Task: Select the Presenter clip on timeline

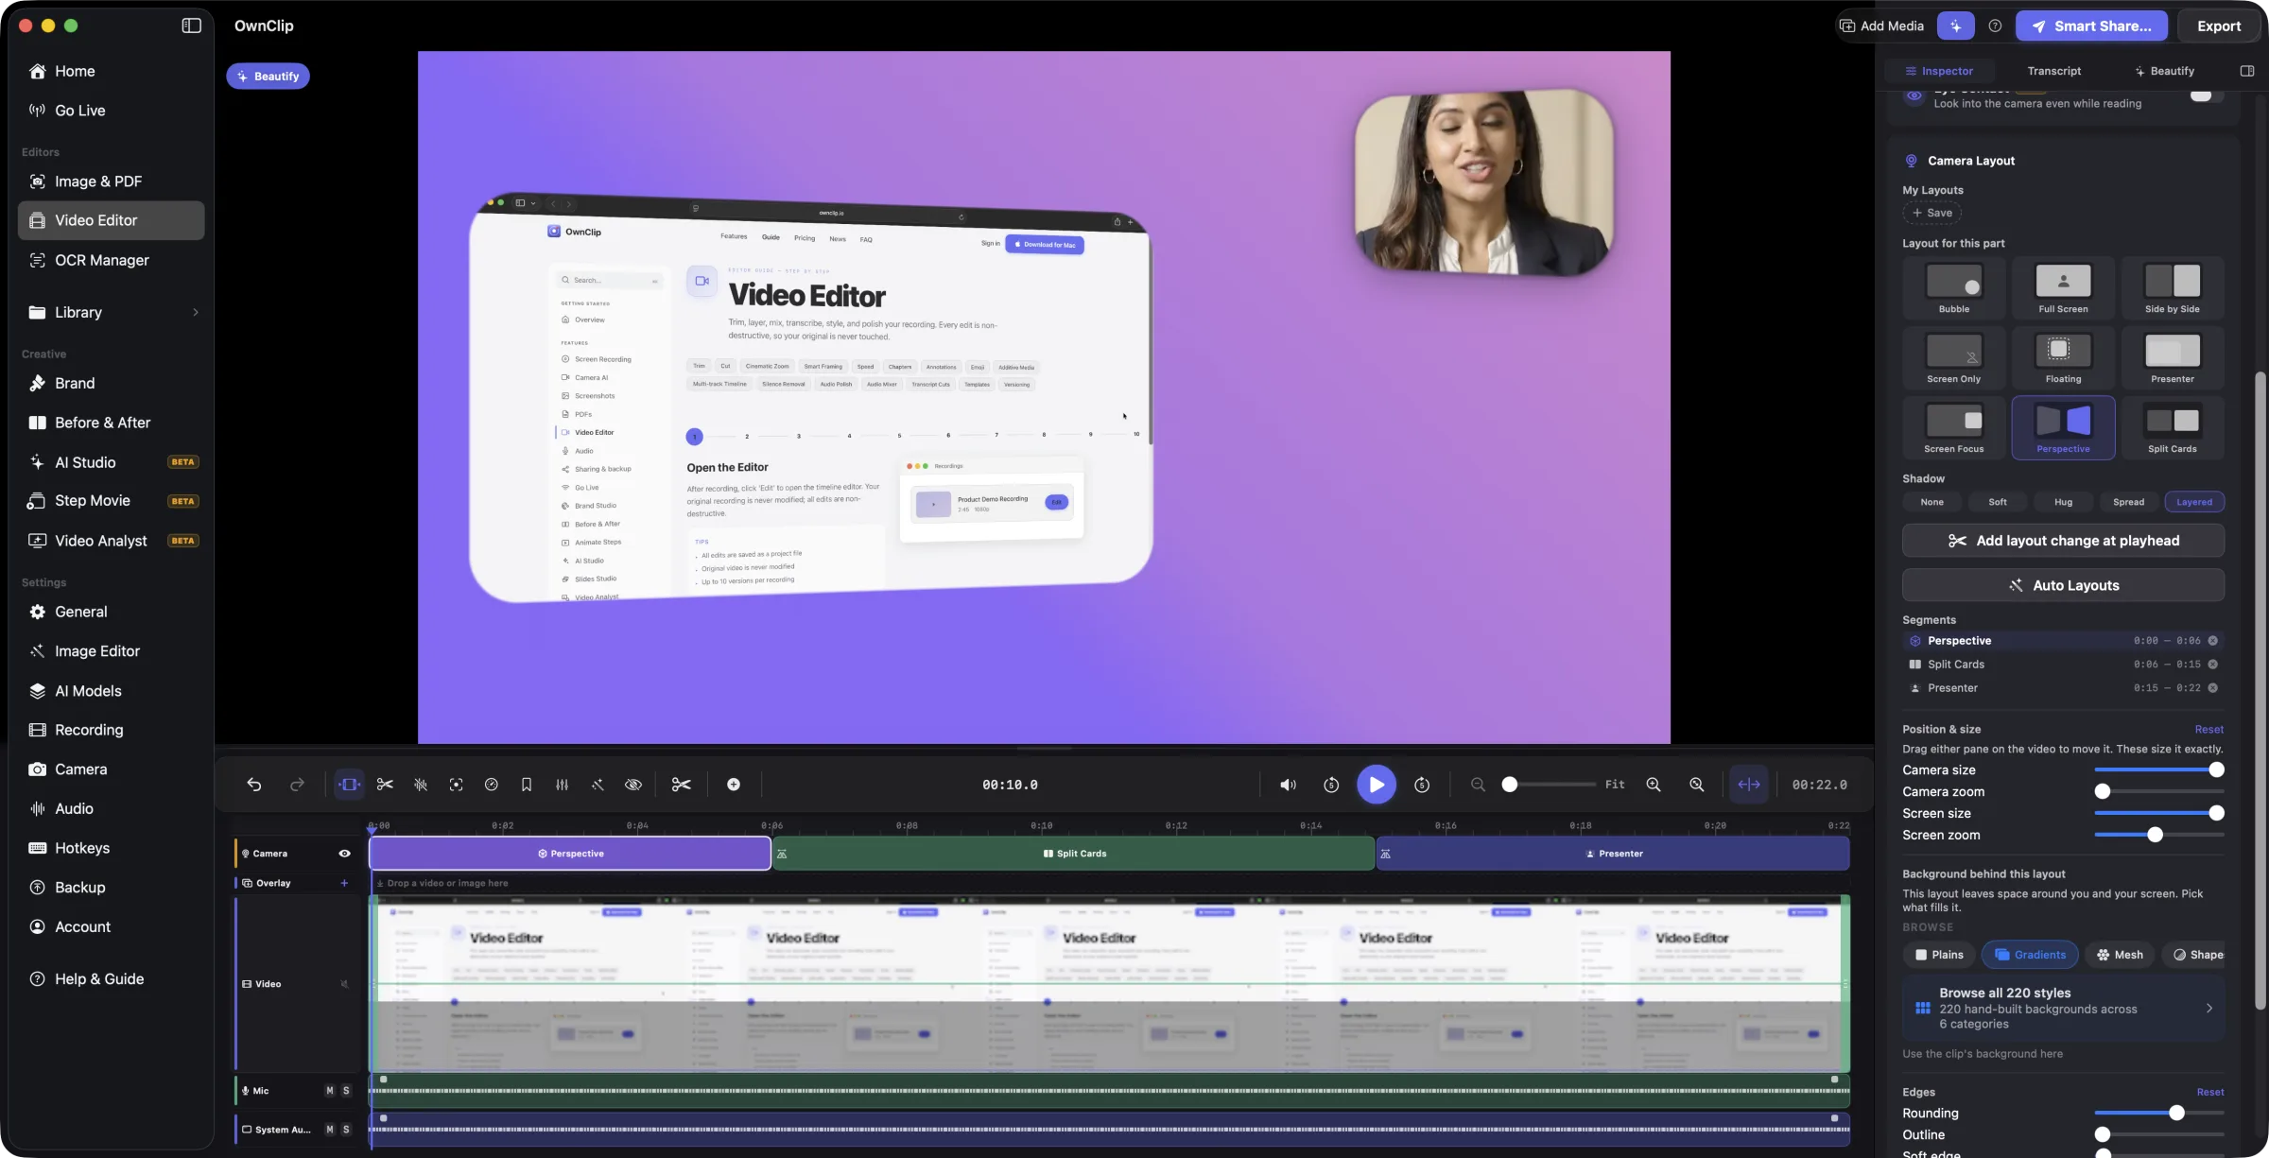Action: pyautogui.click(x=1613, y=854)
